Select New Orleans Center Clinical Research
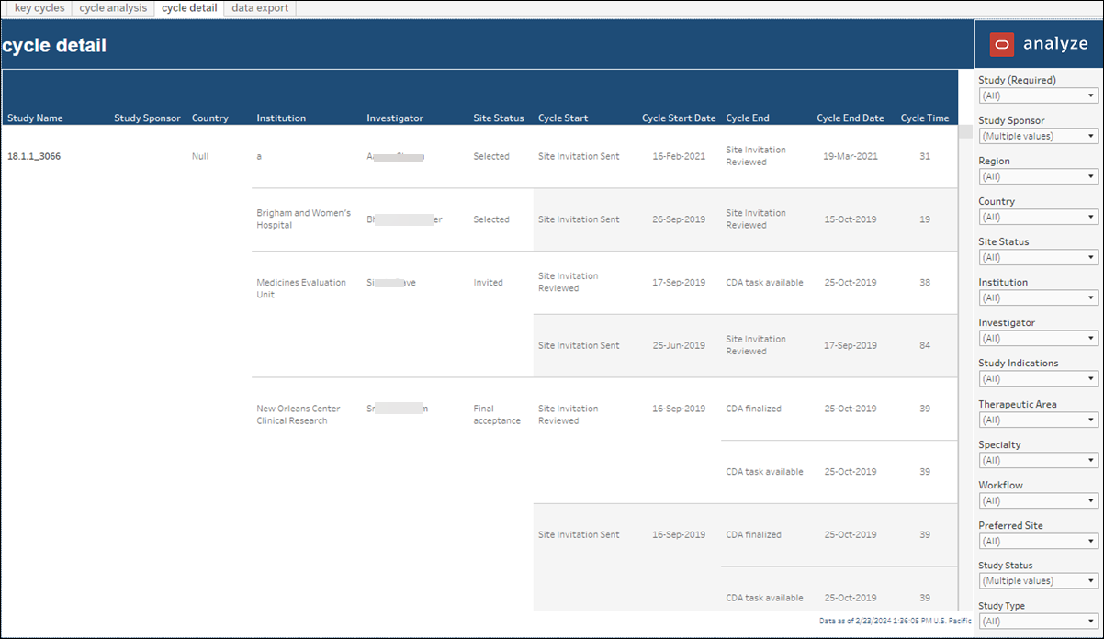 point(299,415)
